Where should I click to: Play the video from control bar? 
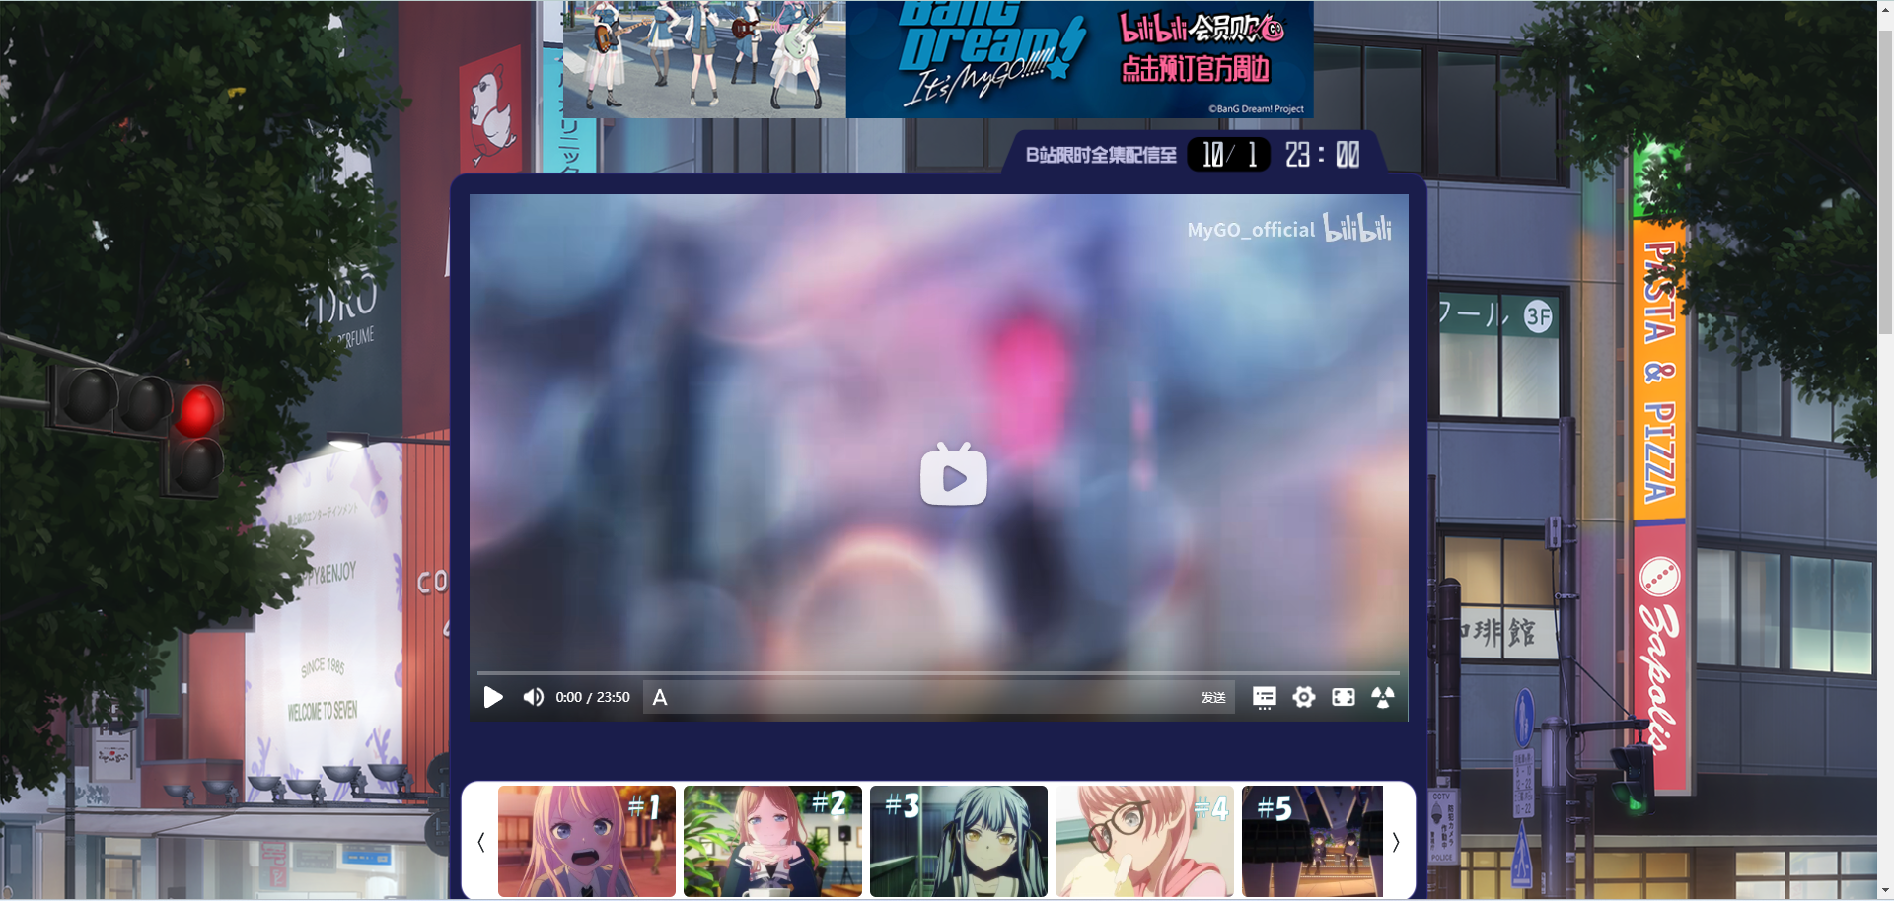pos(493,697)
